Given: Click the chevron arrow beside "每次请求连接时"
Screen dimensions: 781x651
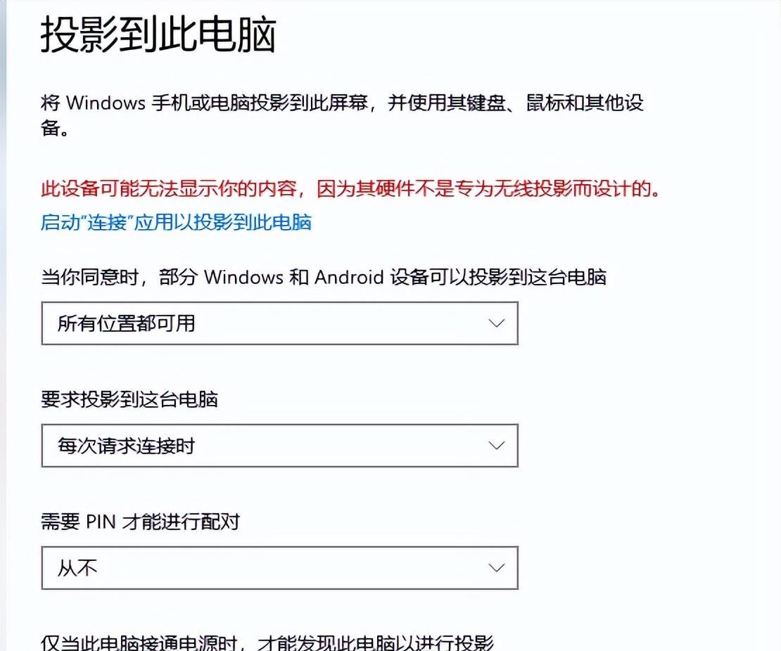Looking at the screenshot, I should coord(497,446).
